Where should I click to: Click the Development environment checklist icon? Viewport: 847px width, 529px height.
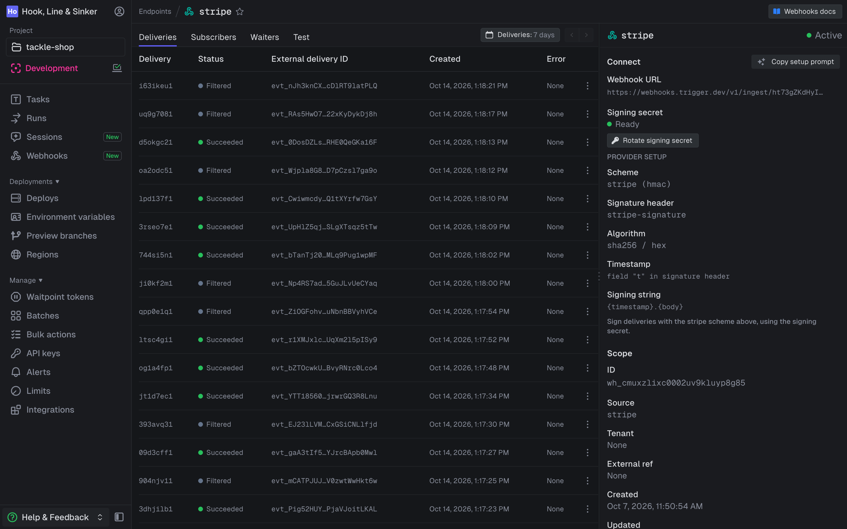tap(117, 68)
